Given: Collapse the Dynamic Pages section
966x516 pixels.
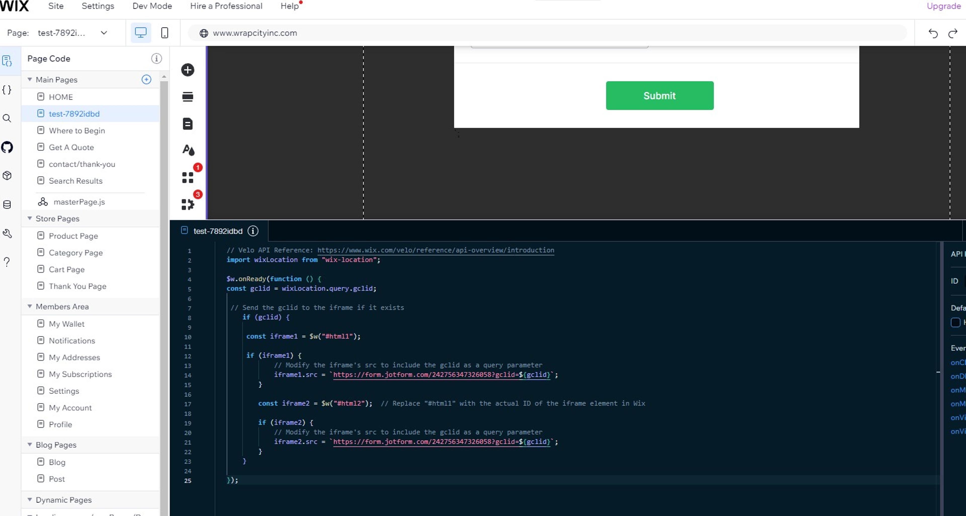Looking at the screenshot, I should pyautogui.click(x=30, y=499).
